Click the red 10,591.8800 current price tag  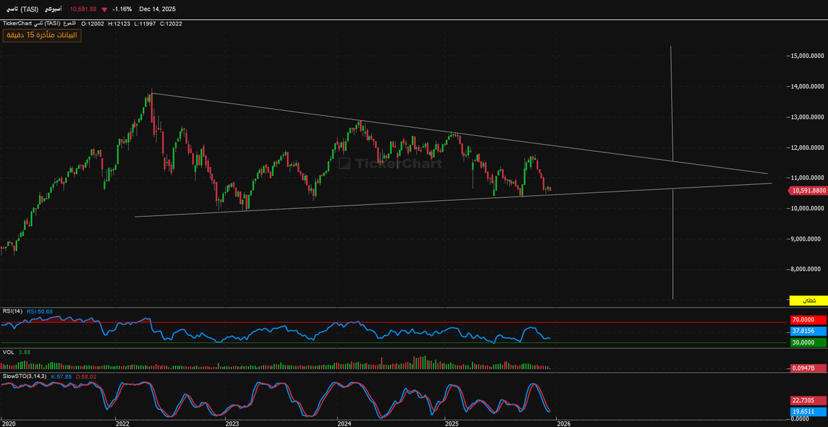point(808,191)
